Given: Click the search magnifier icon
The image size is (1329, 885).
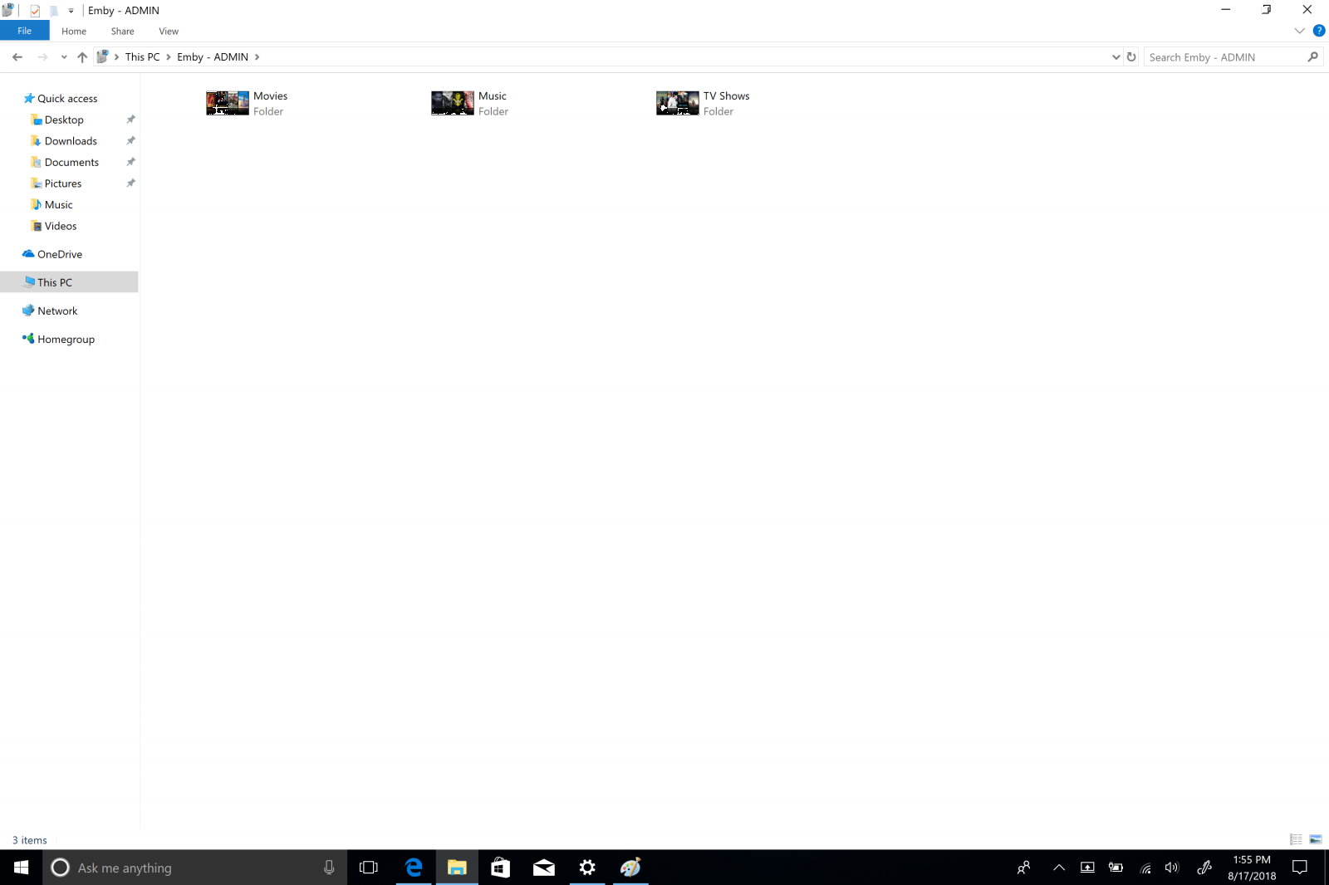Looking at the screenshot, I should tap(1313, 57).
